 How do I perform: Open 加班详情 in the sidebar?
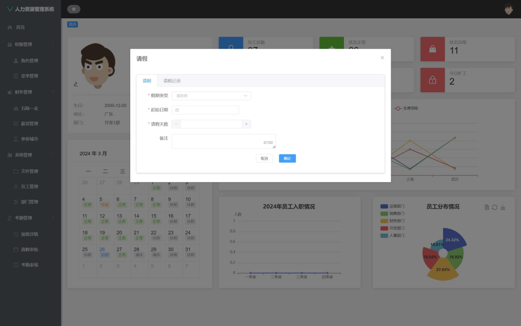click(x=29, y=234)
